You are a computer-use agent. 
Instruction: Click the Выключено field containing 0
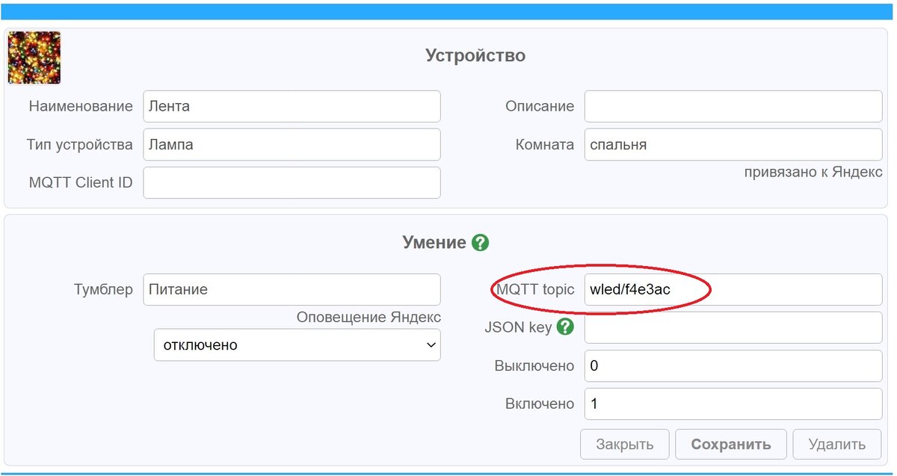(733, 365)
